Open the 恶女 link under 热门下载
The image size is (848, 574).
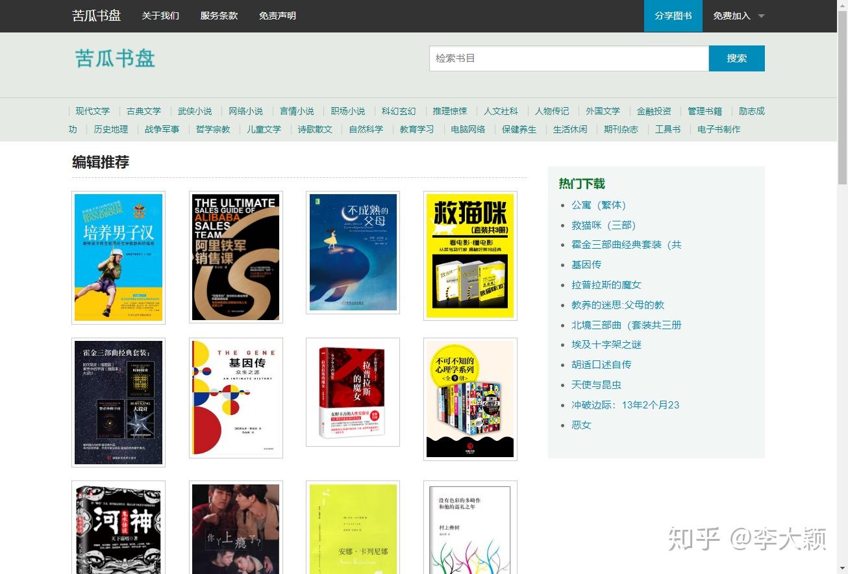click(581, 425)
